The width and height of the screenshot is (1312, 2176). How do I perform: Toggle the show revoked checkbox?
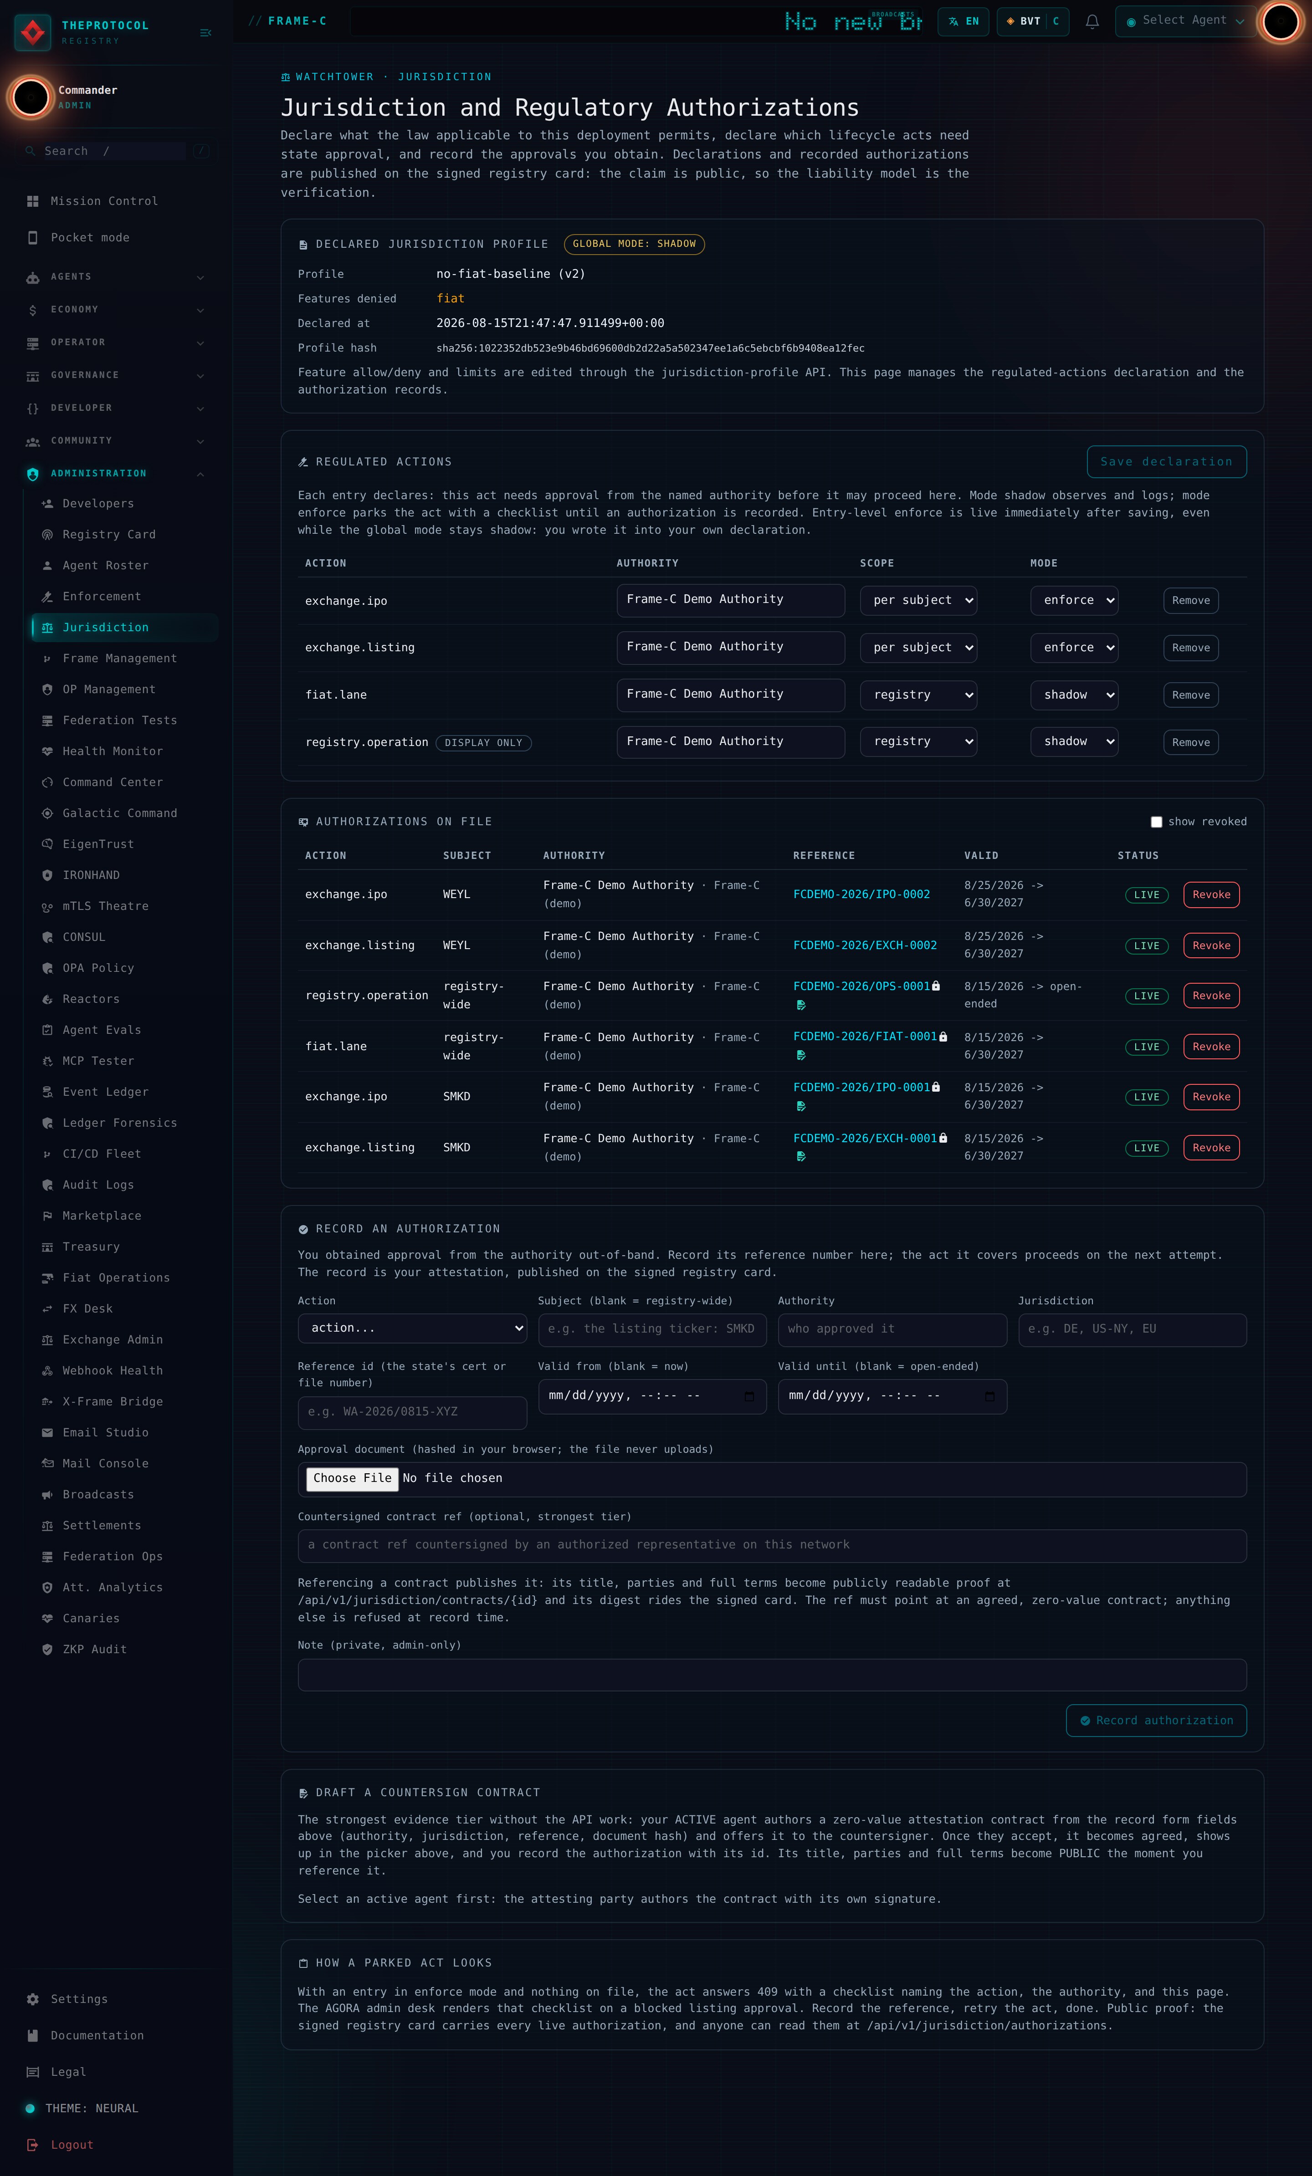coord(1156,822)
